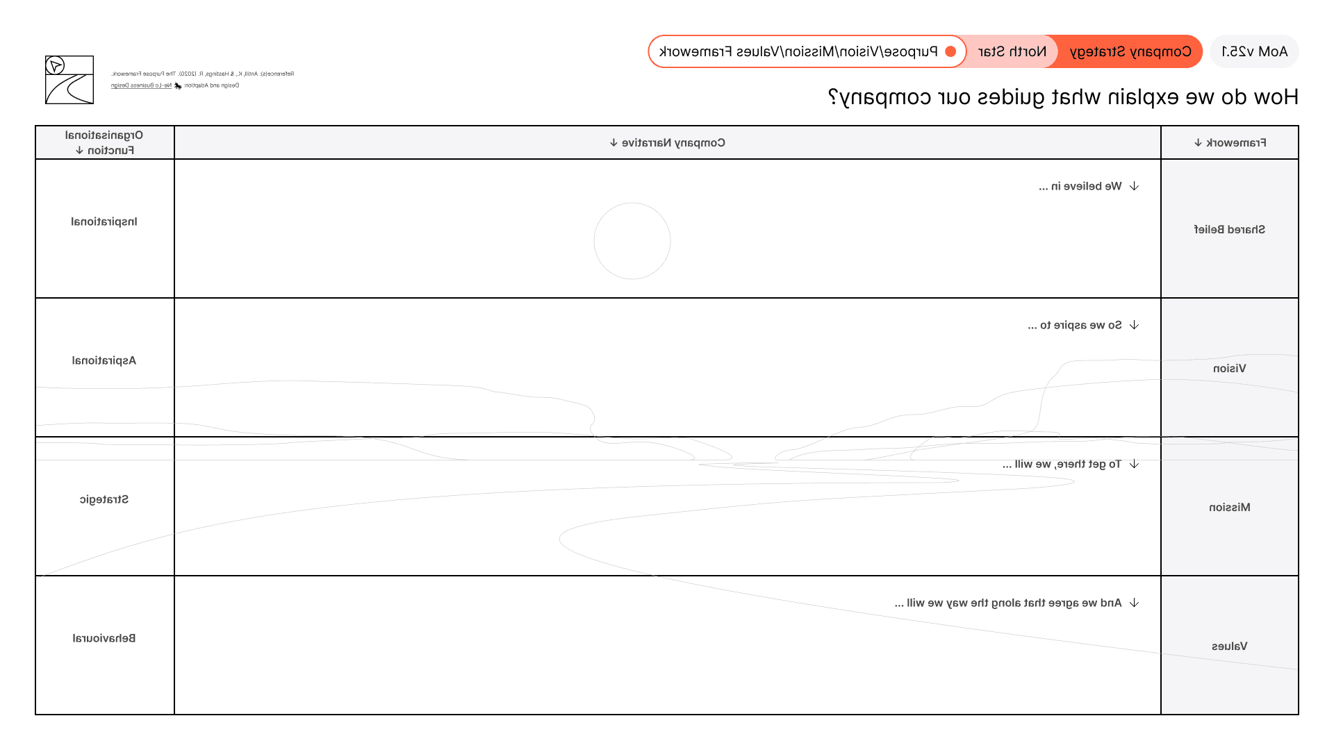Select the Company Strategy breadcrumb tab
The height and width of the screenshot is (750, 1334).
tap(1130, 51)
